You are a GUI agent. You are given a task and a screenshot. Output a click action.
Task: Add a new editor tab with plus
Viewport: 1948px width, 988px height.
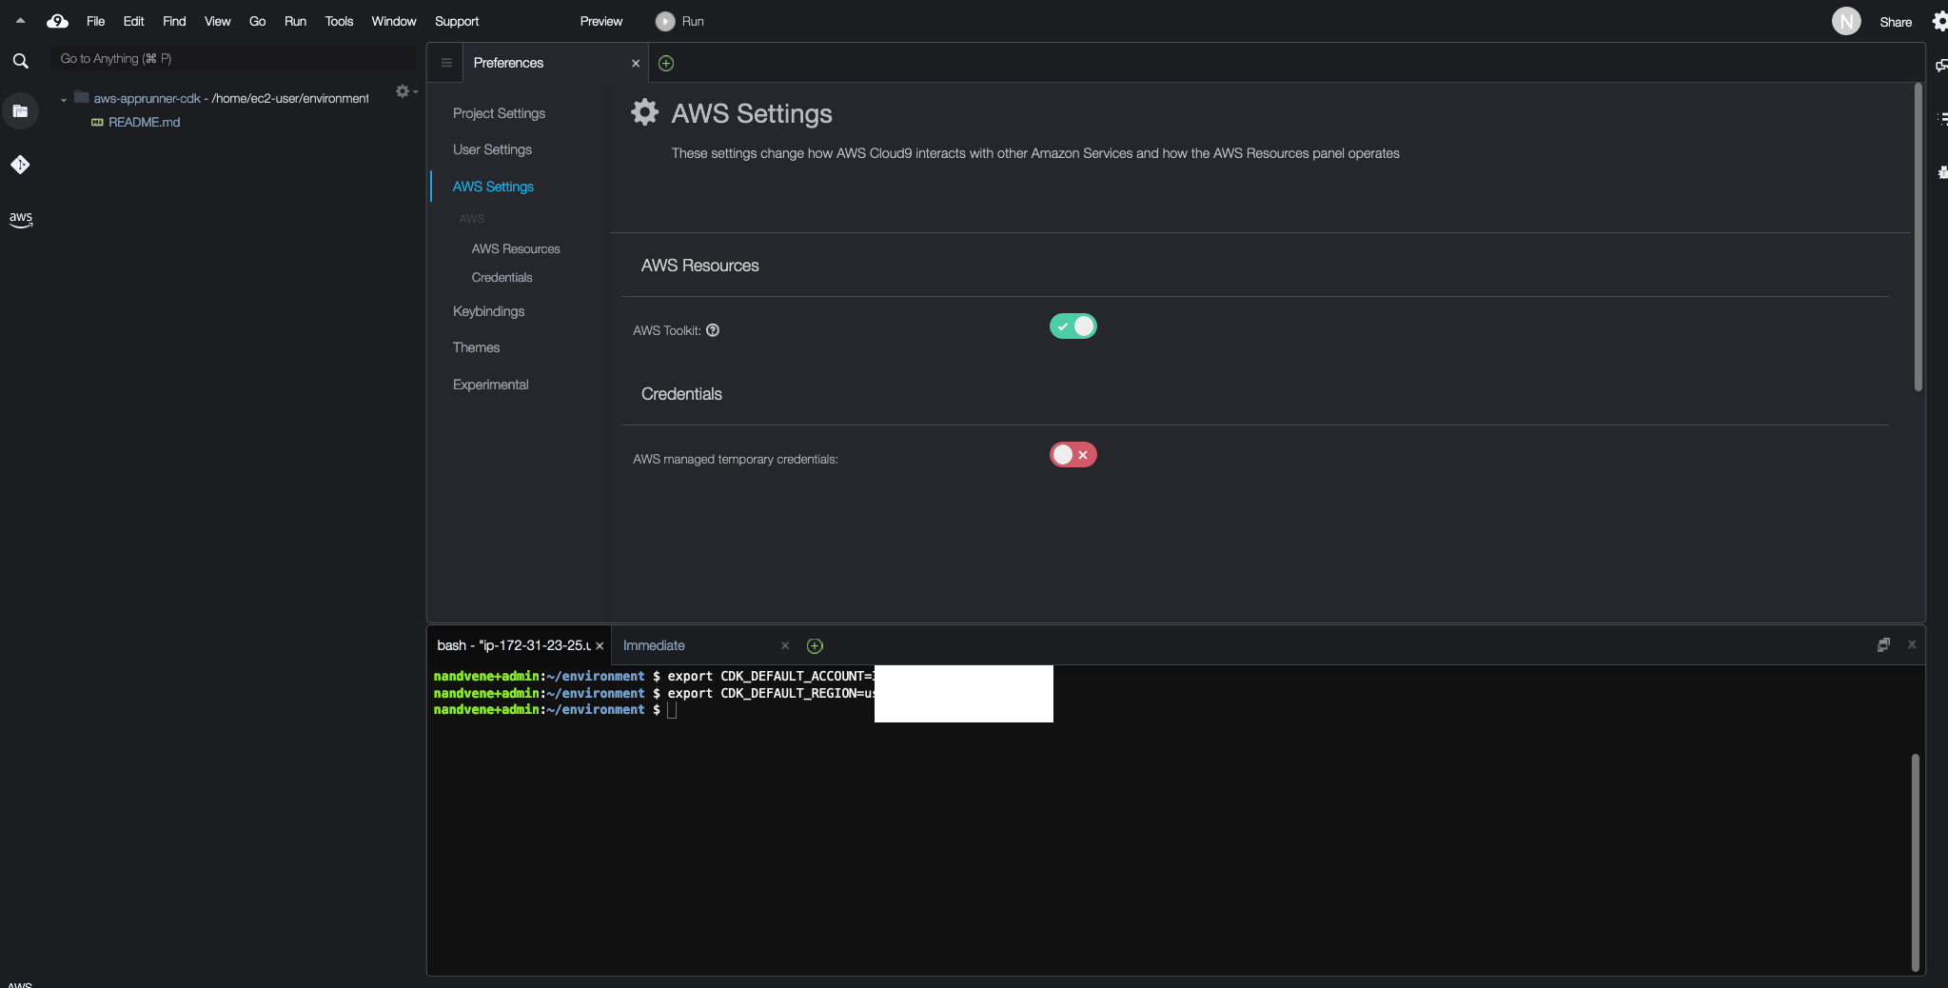(666, 63)
